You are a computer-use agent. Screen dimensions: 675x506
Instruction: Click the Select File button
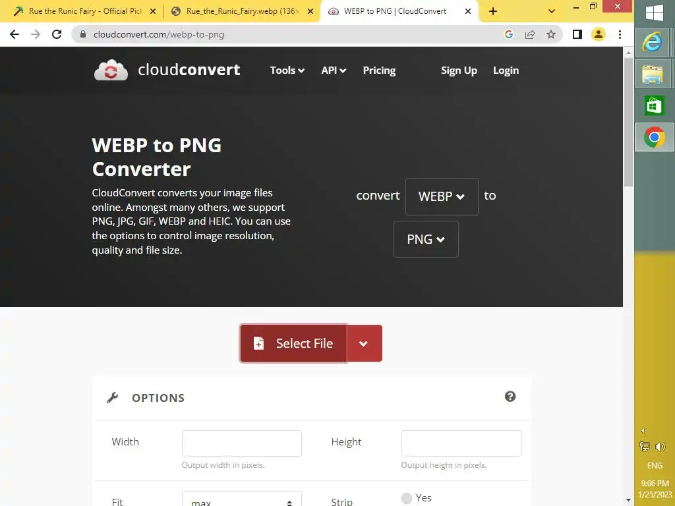293,343
